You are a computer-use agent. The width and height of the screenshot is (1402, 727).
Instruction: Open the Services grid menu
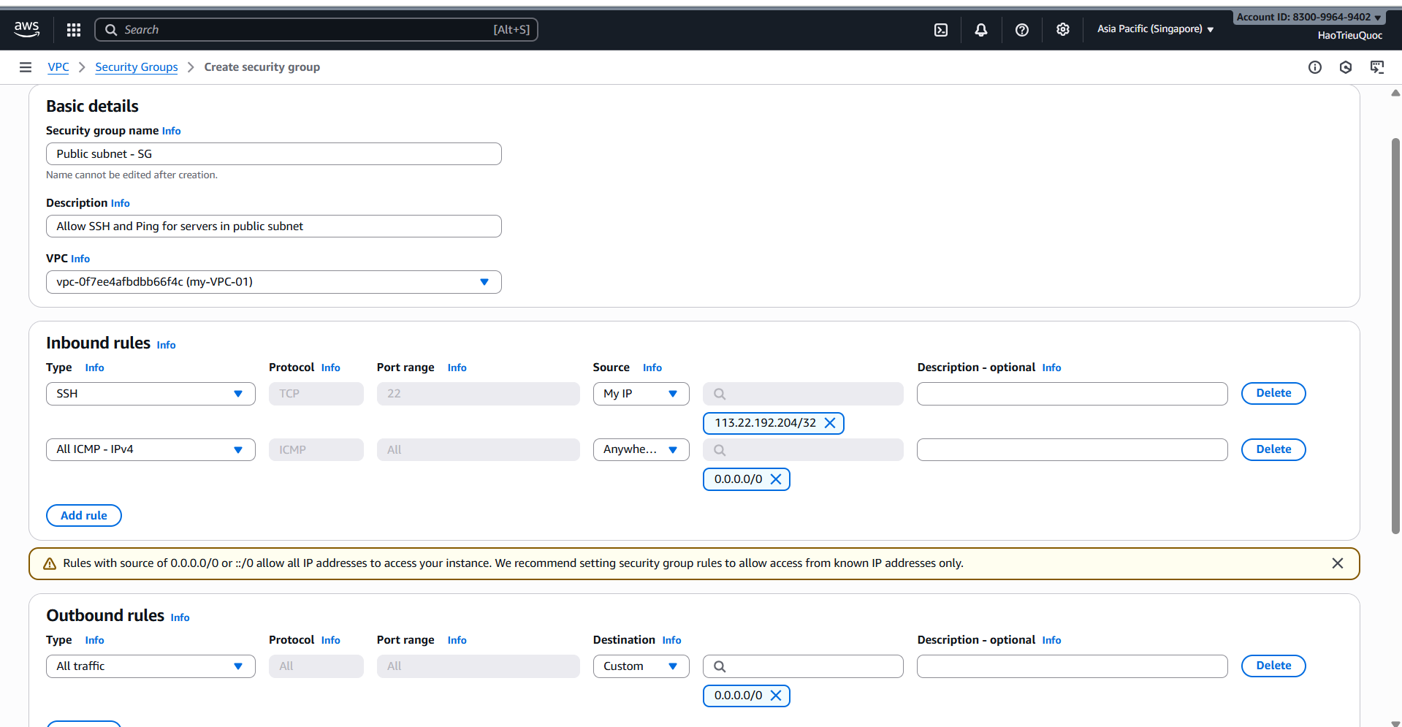73,29
